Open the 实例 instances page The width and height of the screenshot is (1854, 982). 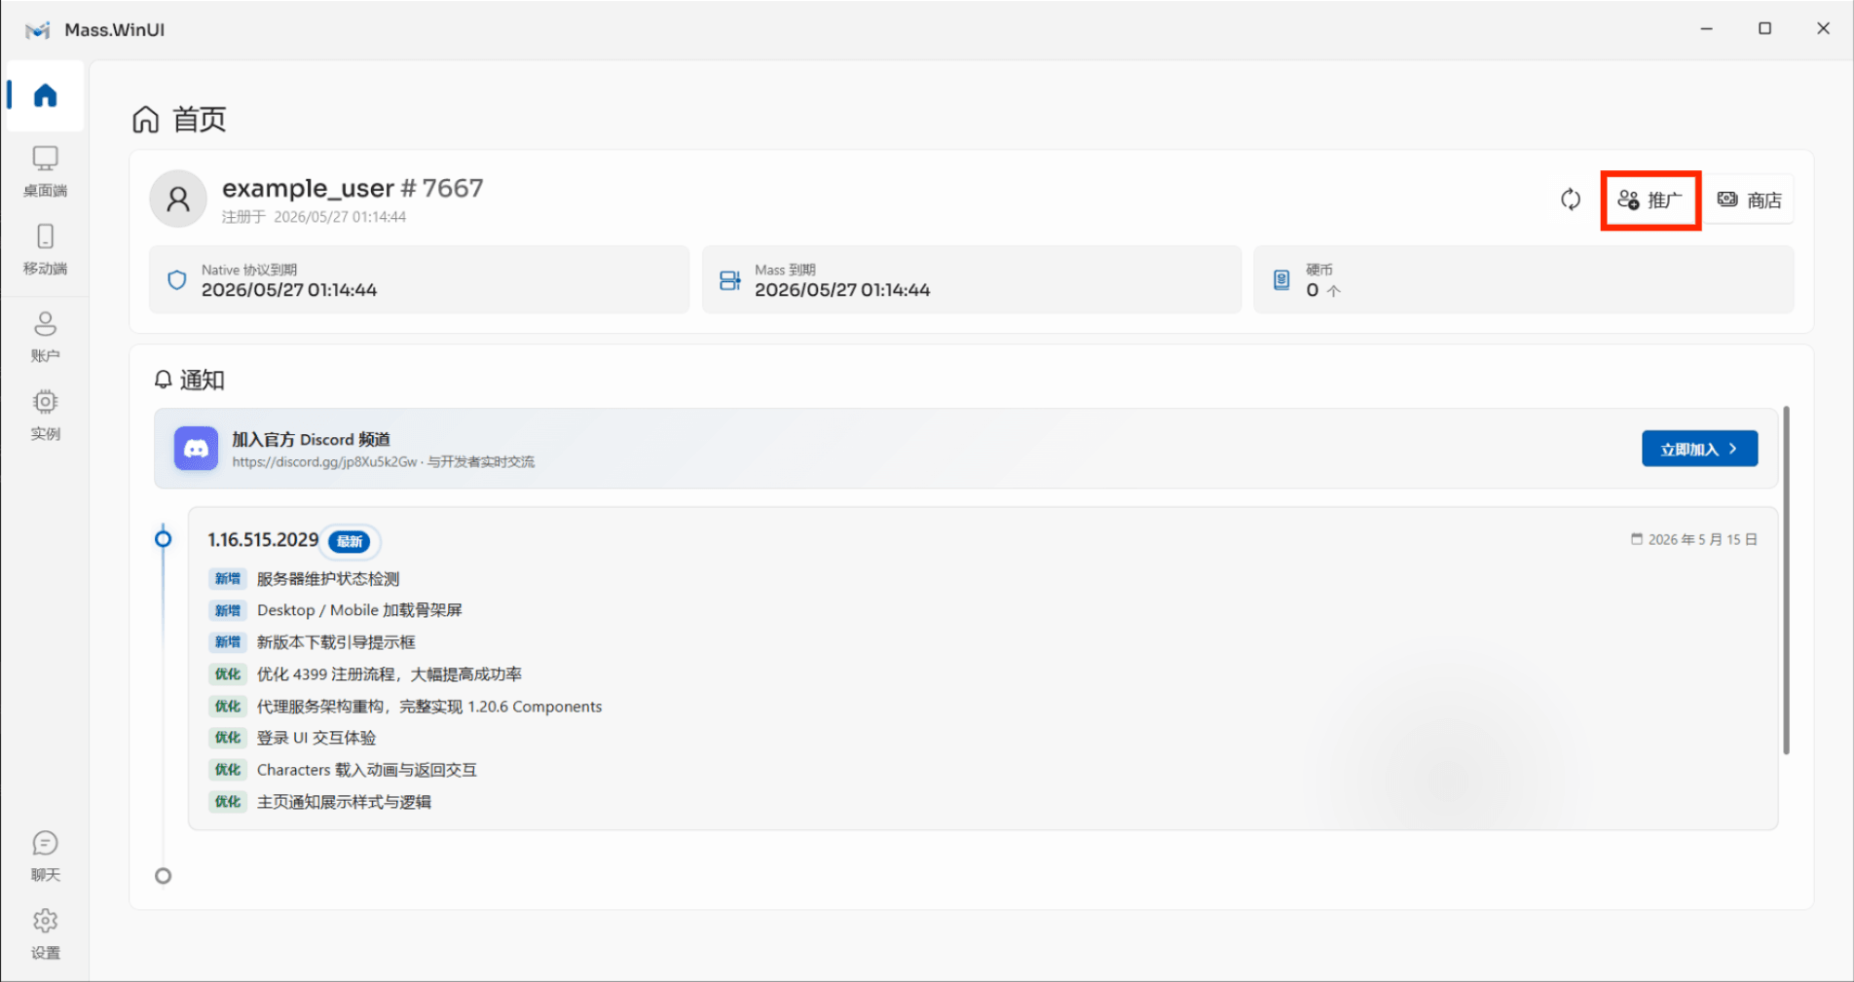pos(45,415)
